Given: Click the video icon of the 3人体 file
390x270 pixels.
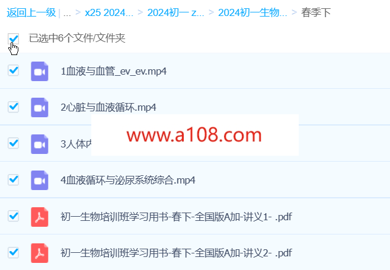Looking at the screenshot, I should pos(40,144).
